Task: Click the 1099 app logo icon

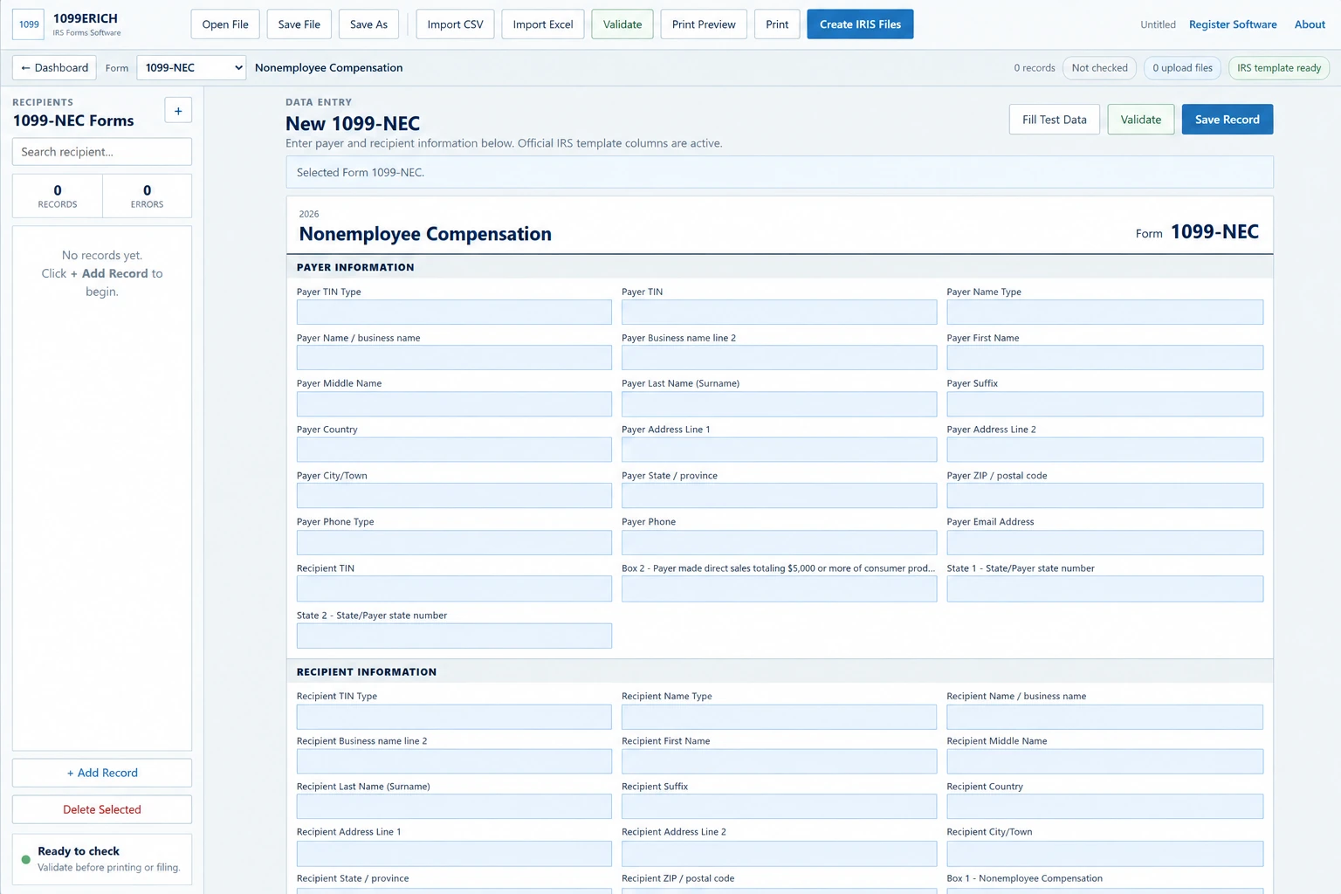Action: (29, 24)
